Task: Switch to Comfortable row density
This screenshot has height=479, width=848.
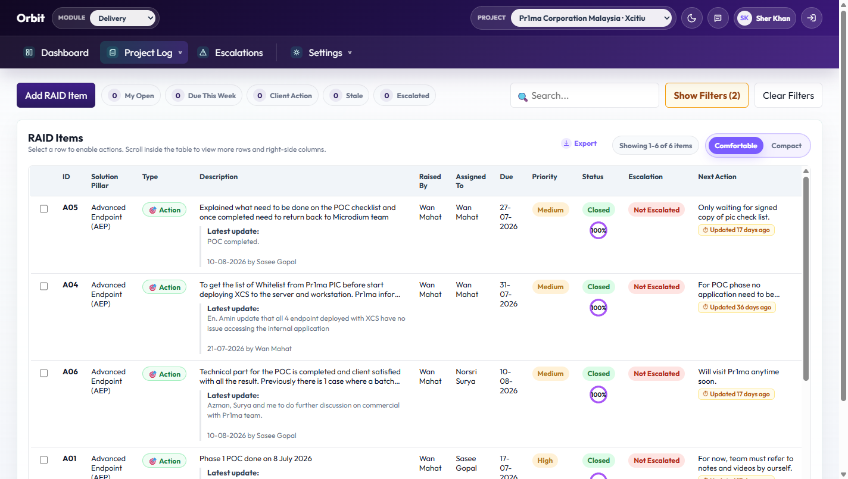Action: click(x=735, y=146)
